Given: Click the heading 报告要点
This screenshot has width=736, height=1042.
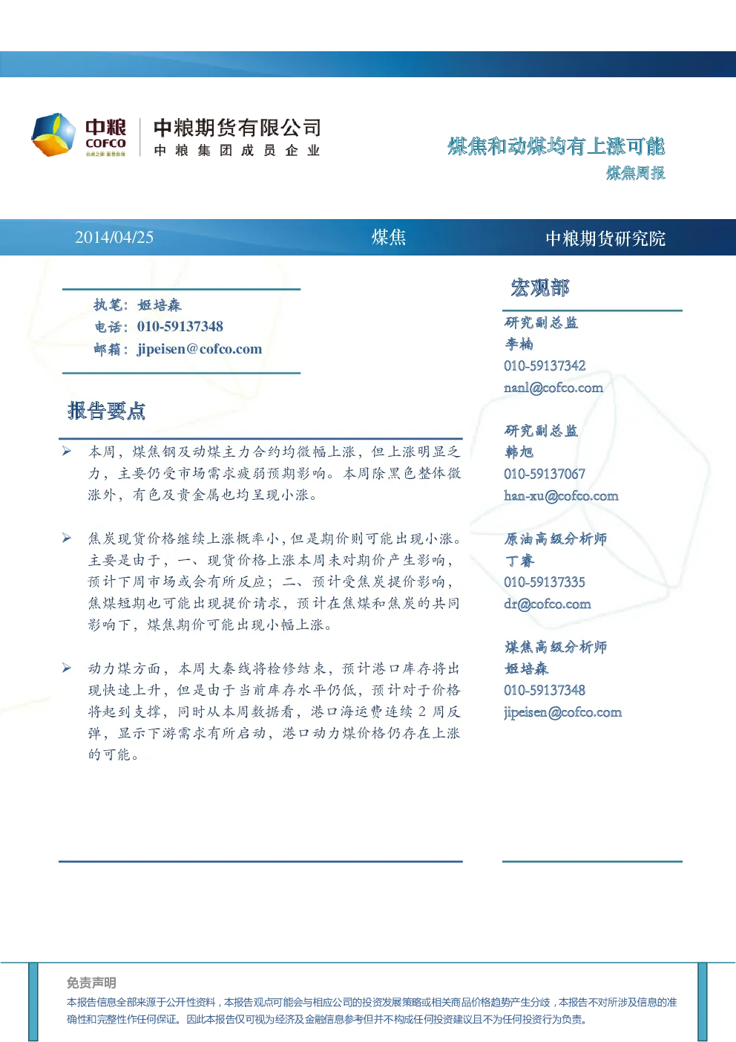Looking at the screenshot, I should pos(106,411).
